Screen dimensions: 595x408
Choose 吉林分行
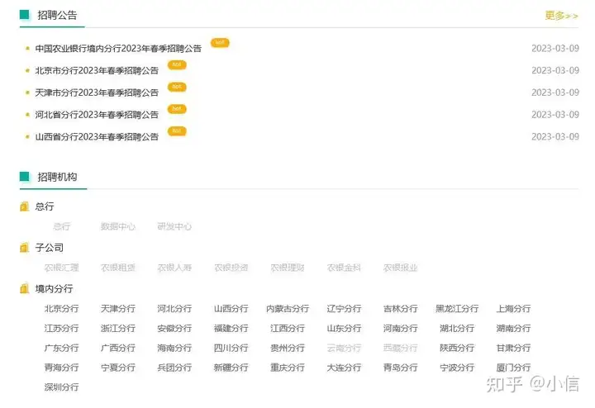[x=401, y=309]
